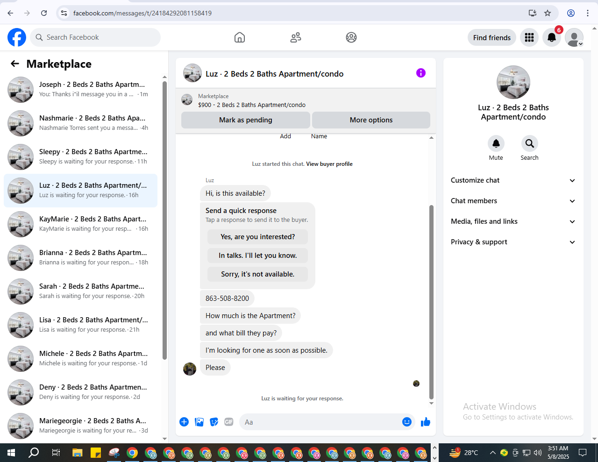Viewport: 598px width, 462px height.
Task: Click the Aa message input field
Action: [x=320, y=422]
